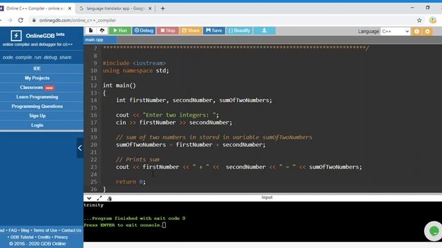
Task: Bookmark page with star icon
Action: (419, 20)
